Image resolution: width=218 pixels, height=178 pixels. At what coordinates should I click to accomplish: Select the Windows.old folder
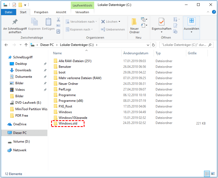(x=68, y=123)
